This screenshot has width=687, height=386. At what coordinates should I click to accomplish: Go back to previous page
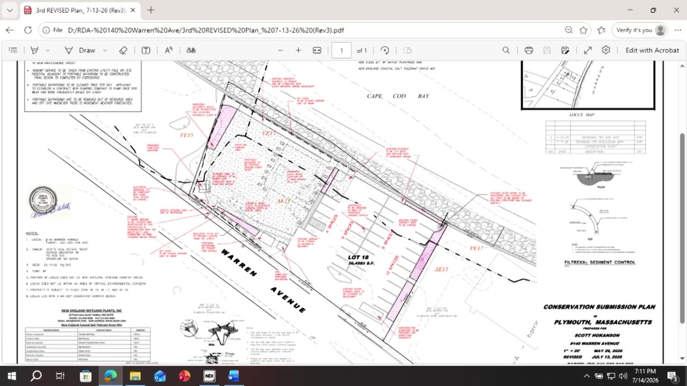[x=10, y=30]
